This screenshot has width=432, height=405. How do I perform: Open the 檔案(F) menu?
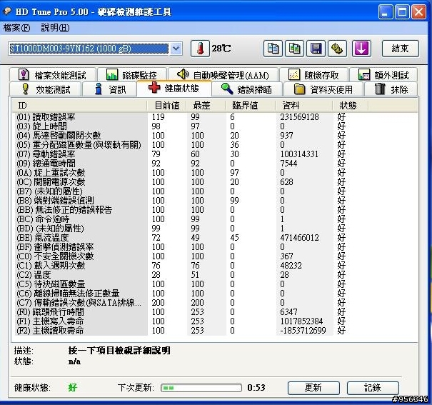(16, 28)
